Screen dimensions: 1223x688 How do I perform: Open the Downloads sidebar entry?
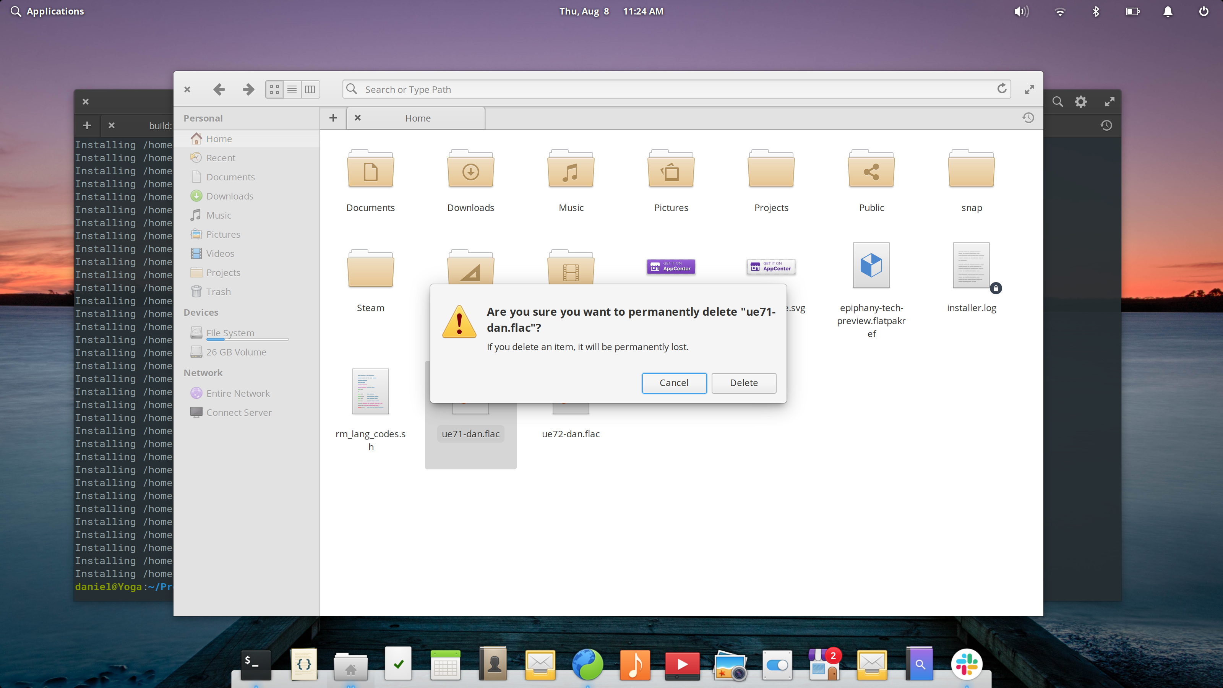[x=229, y=196]
